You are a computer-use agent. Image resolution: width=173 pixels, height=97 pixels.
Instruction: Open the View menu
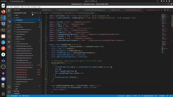pyautogui.click(x=22, y=7)
